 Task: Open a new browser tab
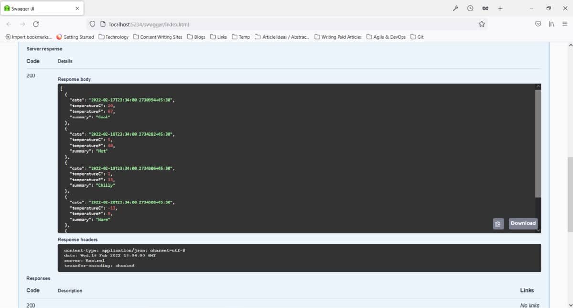pyautogui.click(x=500, y=8)
